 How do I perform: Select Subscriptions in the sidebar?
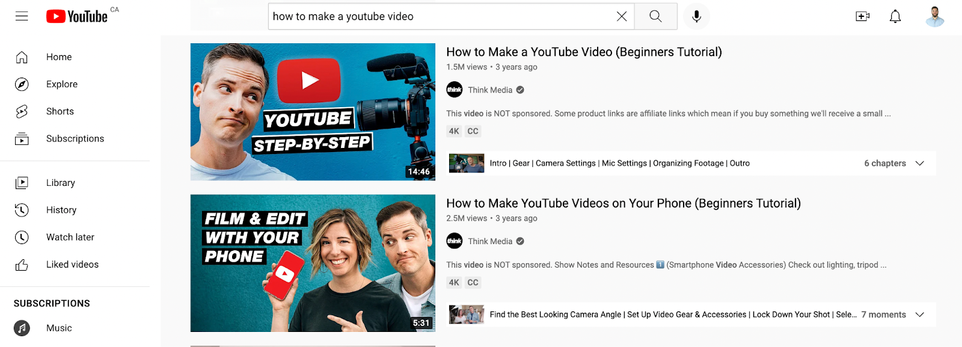point(75,139)
